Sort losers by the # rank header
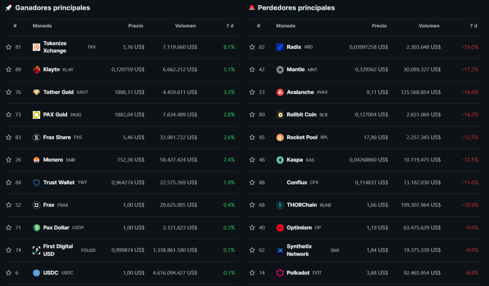489x286 pixels. [x=259, y=26]
